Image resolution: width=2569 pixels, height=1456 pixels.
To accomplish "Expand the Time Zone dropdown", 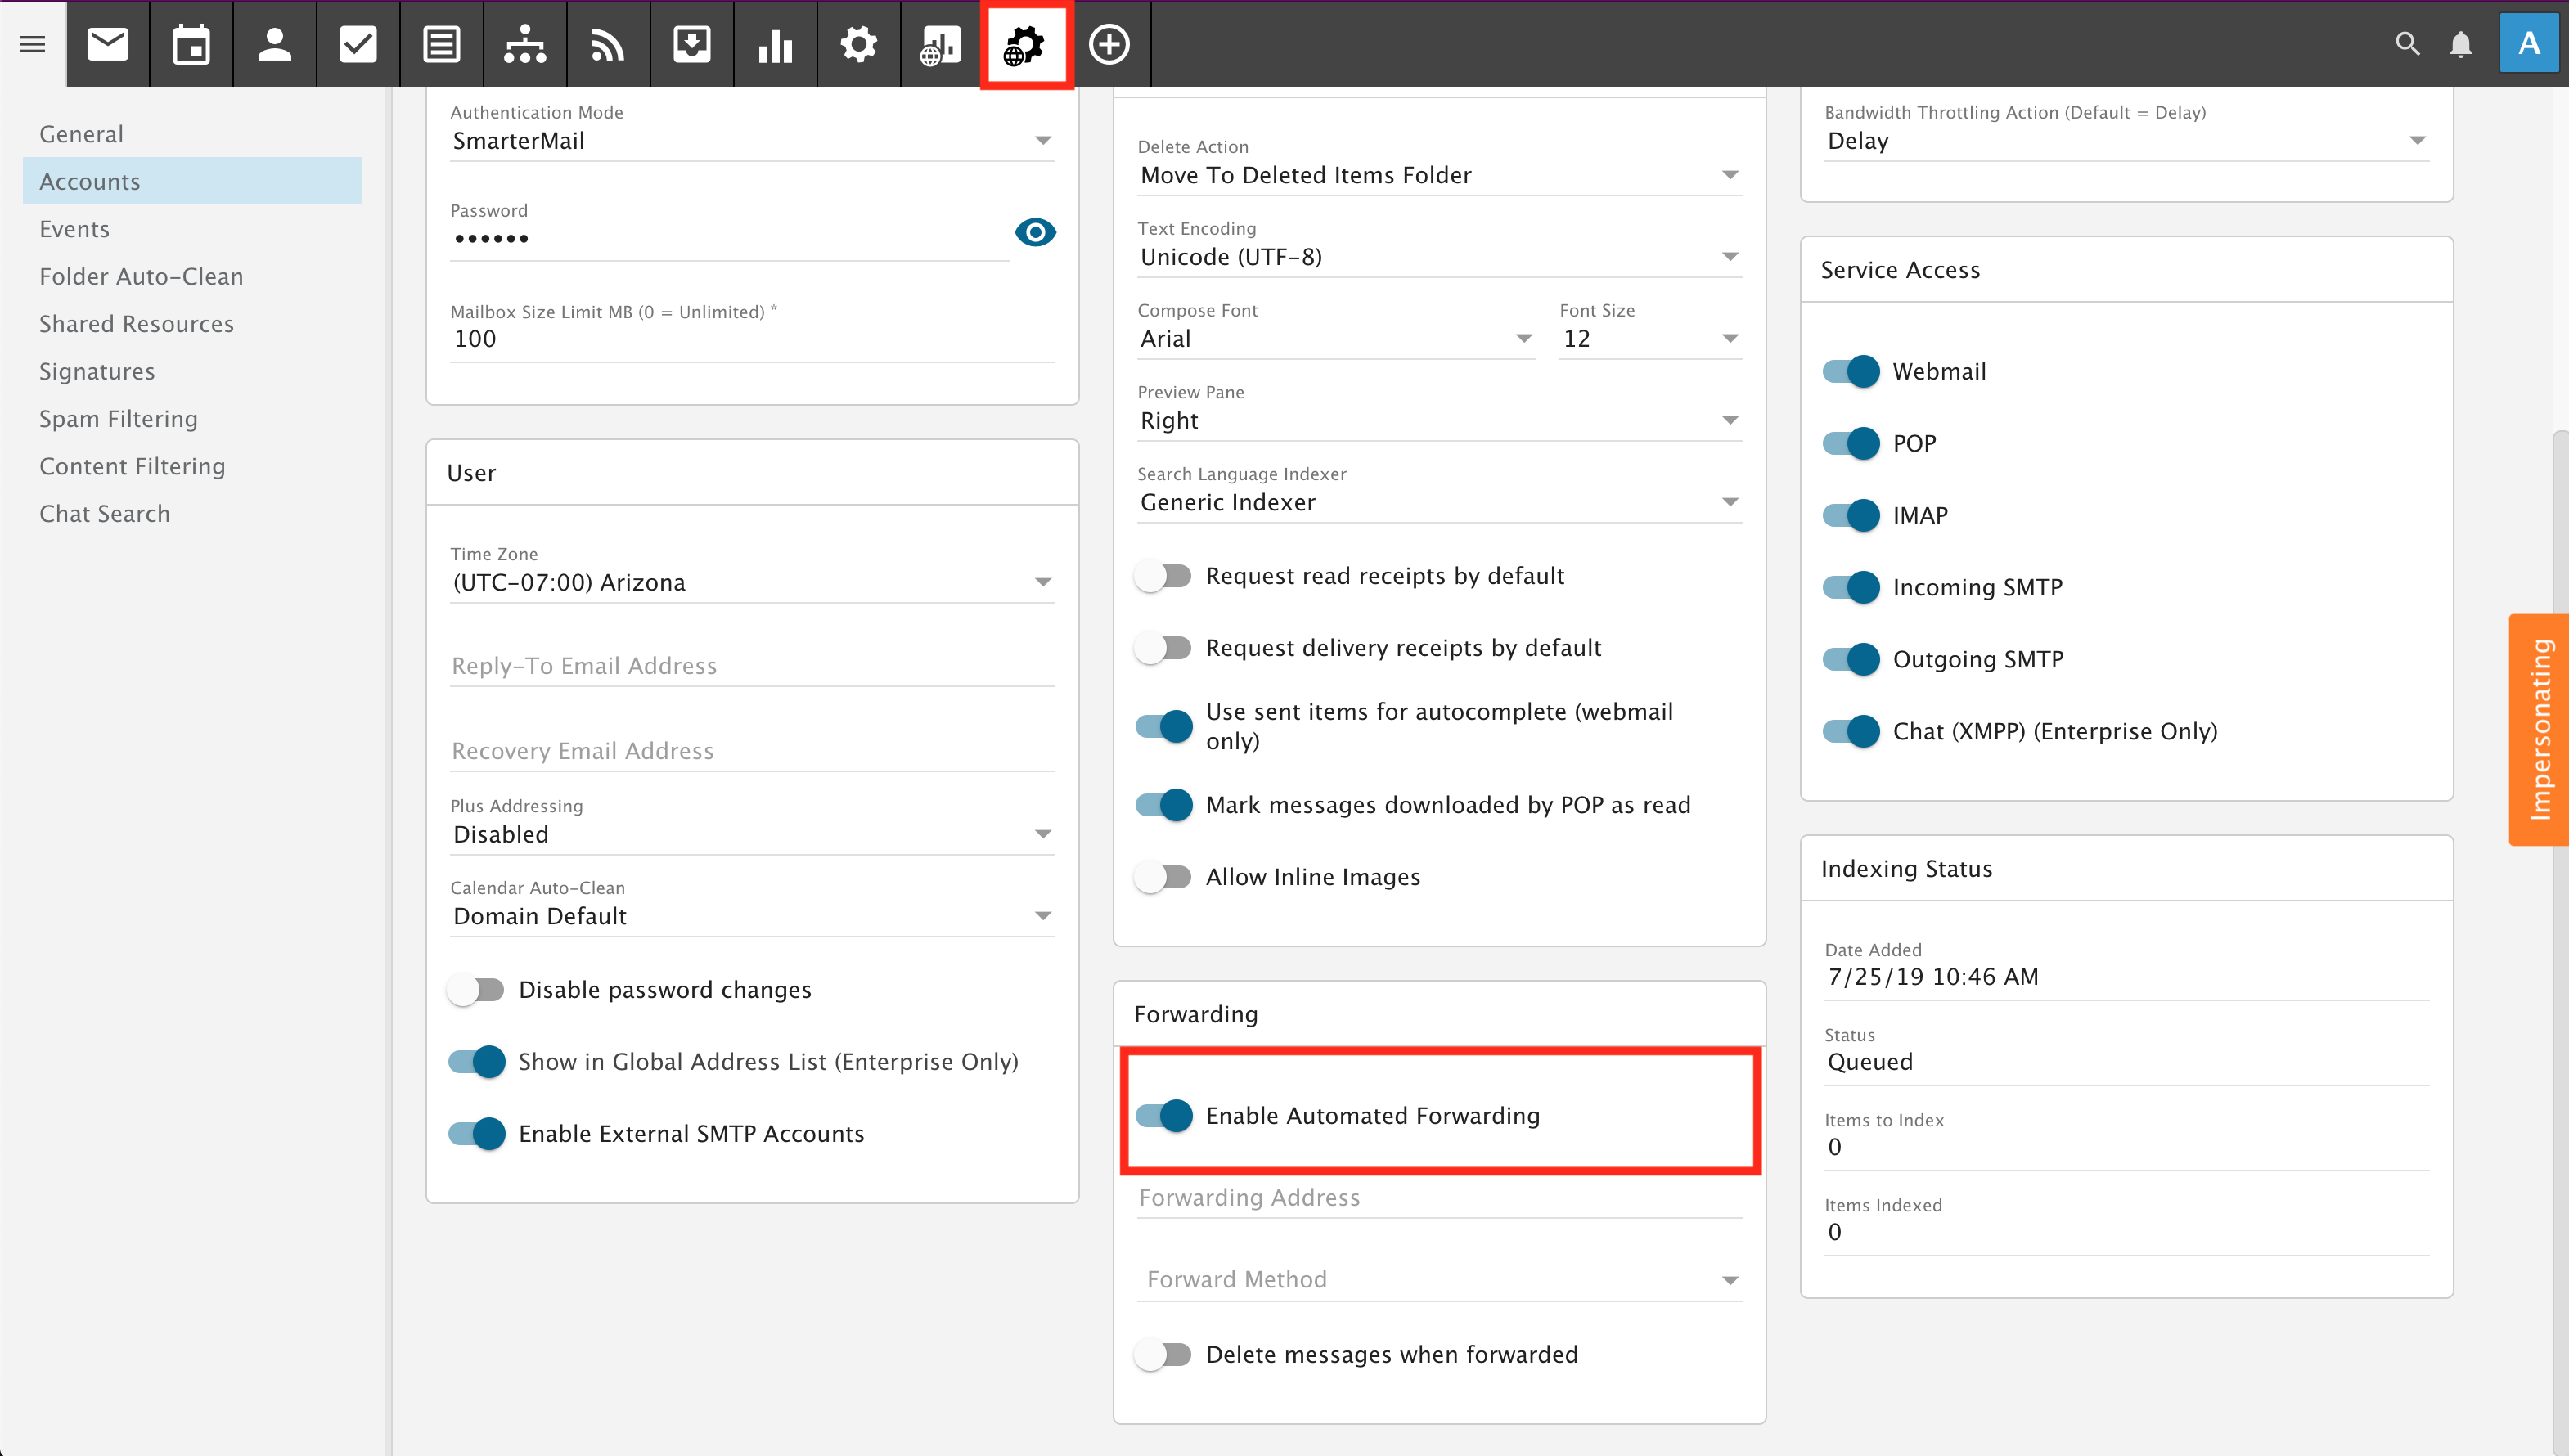I will [752, 582].
